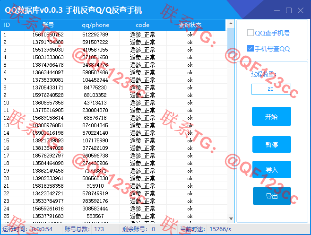This screenshot has height=235, width=311.
Task: Click the 线程数量 input field showing 20
Action: tap(271, 89)
